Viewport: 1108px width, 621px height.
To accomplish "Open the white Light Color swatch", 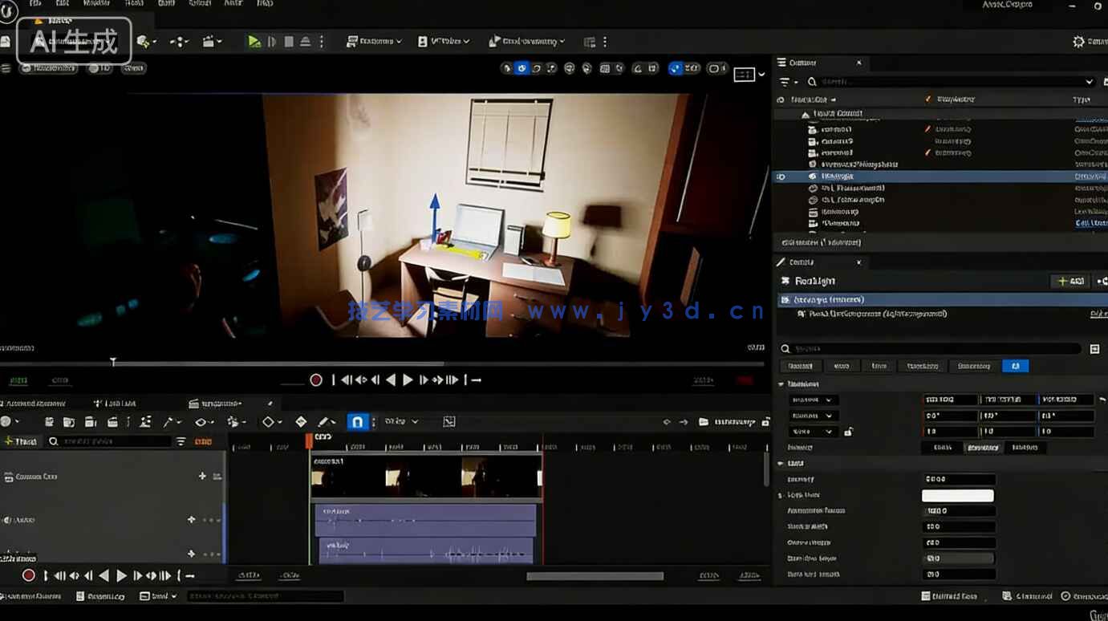I will [957, 496].
